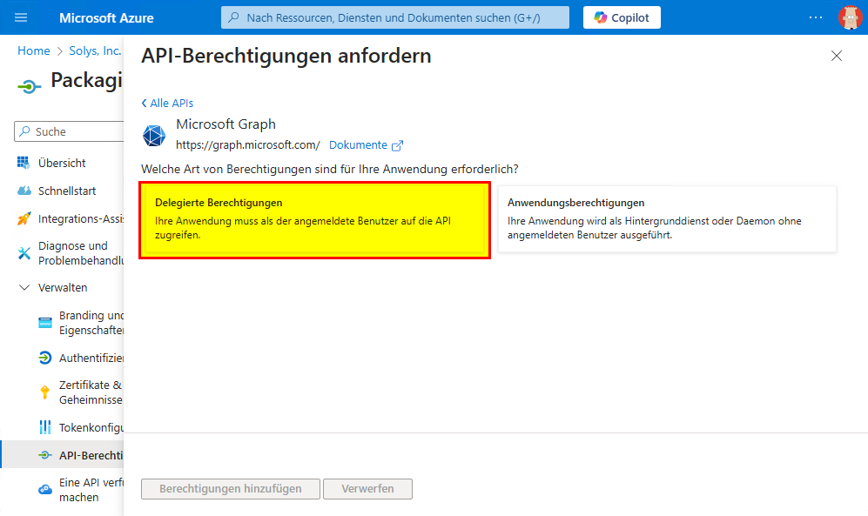
Task: Click the Copilot button
Action: click(622, 17)
